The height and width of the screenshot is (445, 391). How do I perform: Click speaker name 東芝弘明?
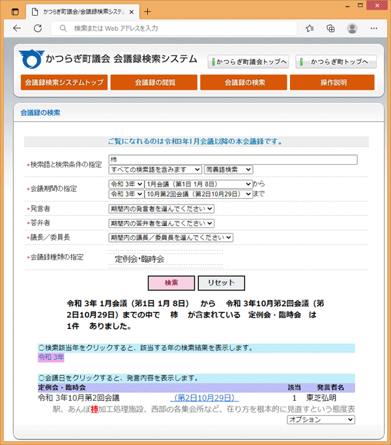321,398
